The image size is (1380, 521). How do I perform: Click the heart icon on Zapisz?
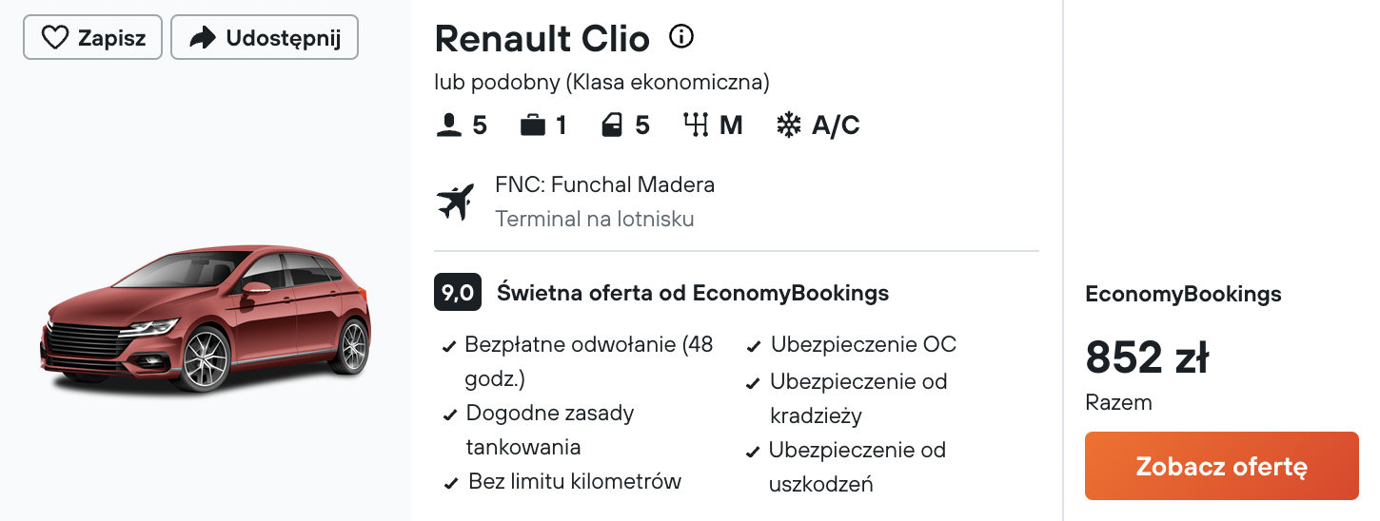pos(55,38)
